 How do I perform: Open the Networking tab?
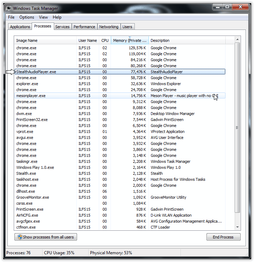(109, 27)
